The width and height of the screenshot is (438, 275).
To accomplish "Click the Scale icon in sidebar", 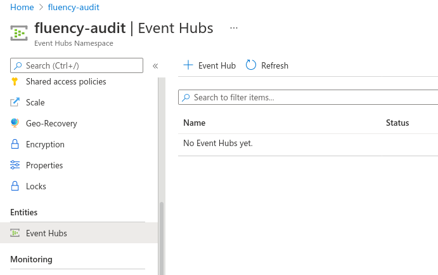I will click(15, 102).
